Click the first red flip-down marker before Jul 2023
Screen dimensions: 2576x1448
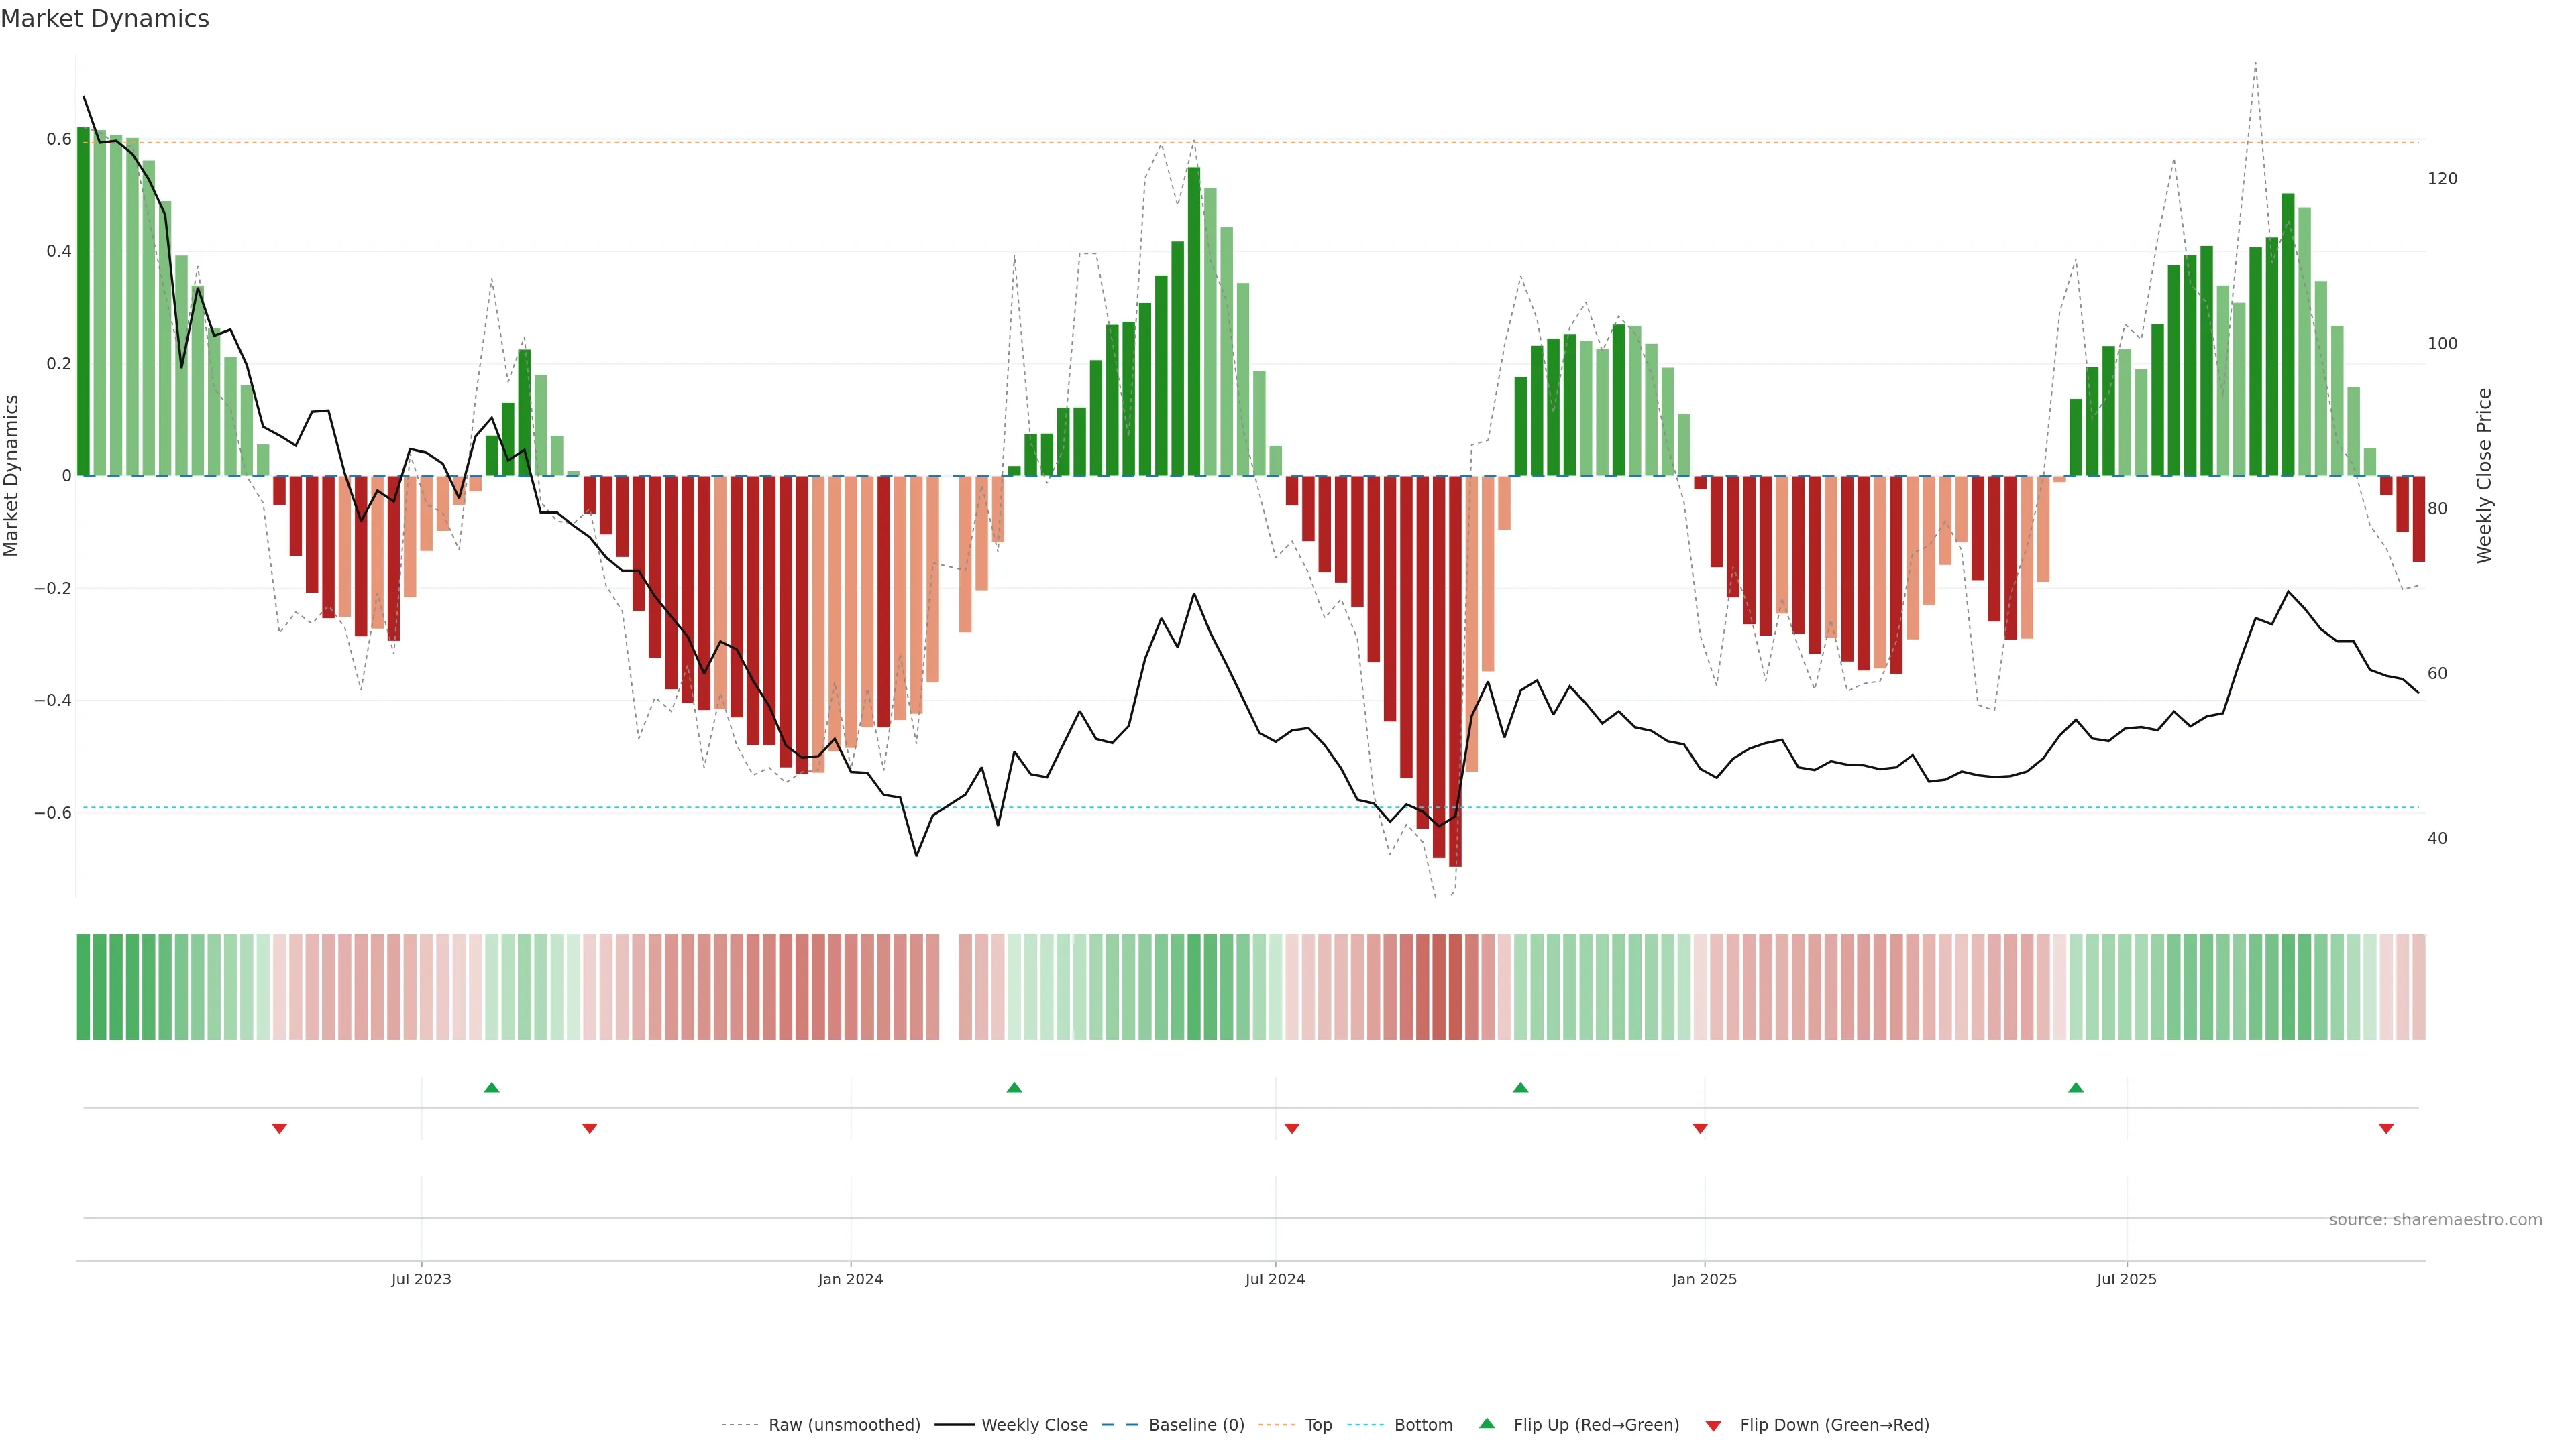pyautogui.click(x=280, y=1128)
